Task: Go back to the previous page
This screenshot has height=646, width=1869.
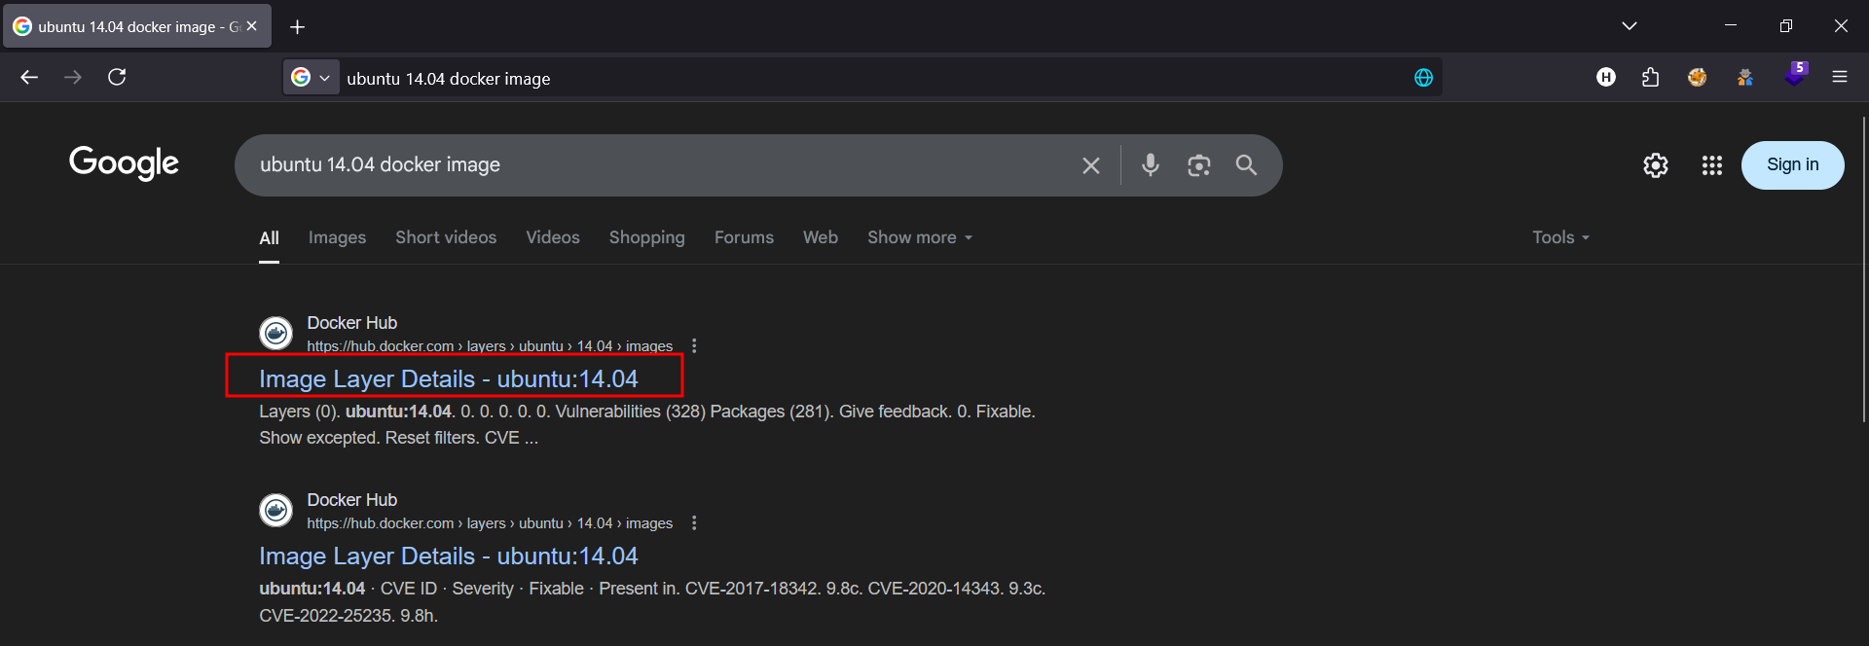Action: pyautogui.click(x=29, y=77)
